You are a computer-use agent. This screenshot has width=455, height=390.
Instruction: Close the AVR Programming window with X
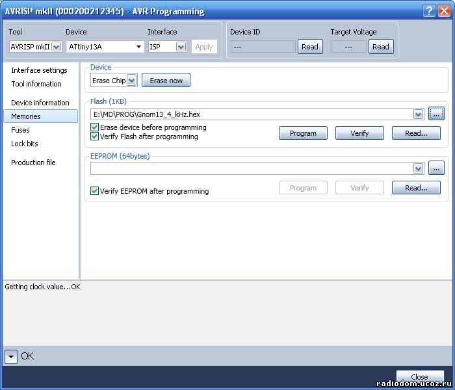tap(444, 11)
